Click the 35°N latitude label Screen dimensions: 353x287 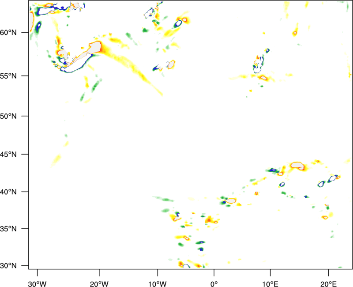pos(8,229)
